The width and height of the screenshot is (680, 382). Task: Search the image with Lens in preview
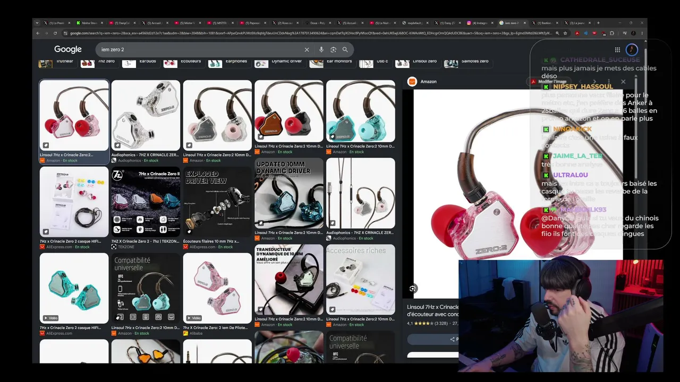[413, 289]
